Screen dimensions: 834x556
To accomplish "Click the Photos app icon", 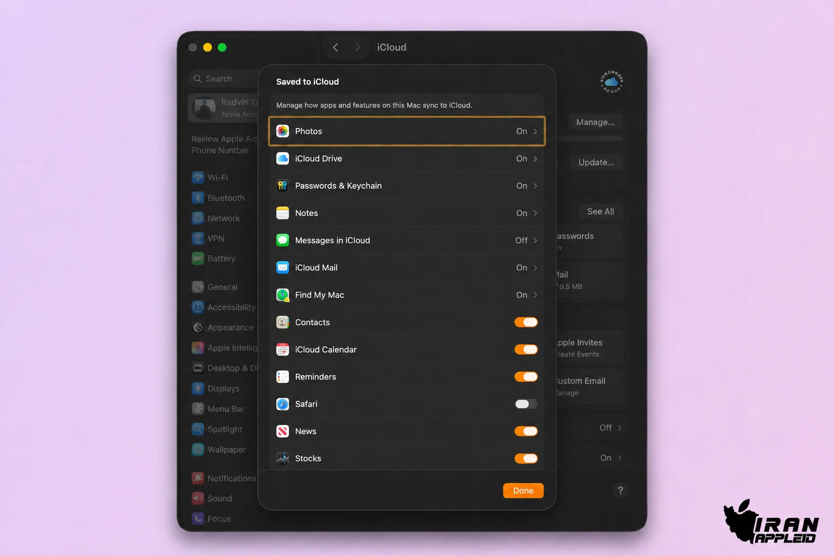I will click(282, 131).
